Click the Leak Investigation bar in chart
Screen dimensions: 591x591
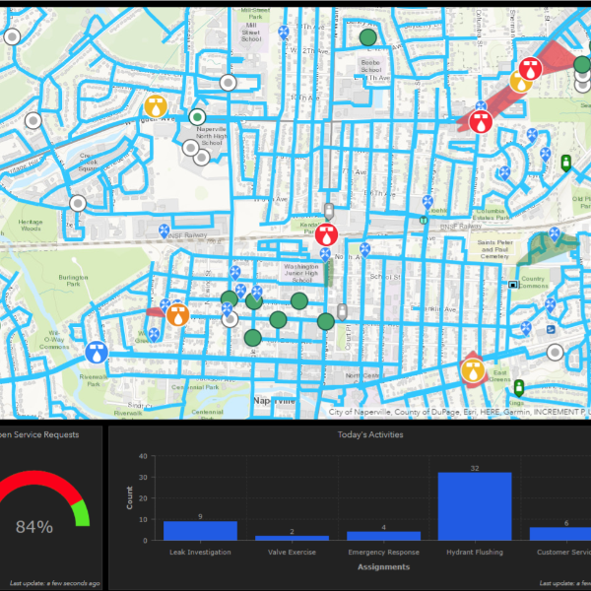pos(200,531)
